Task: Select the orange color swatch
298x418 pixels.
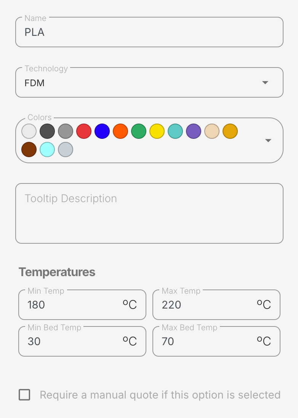Action: pos(120,131)
